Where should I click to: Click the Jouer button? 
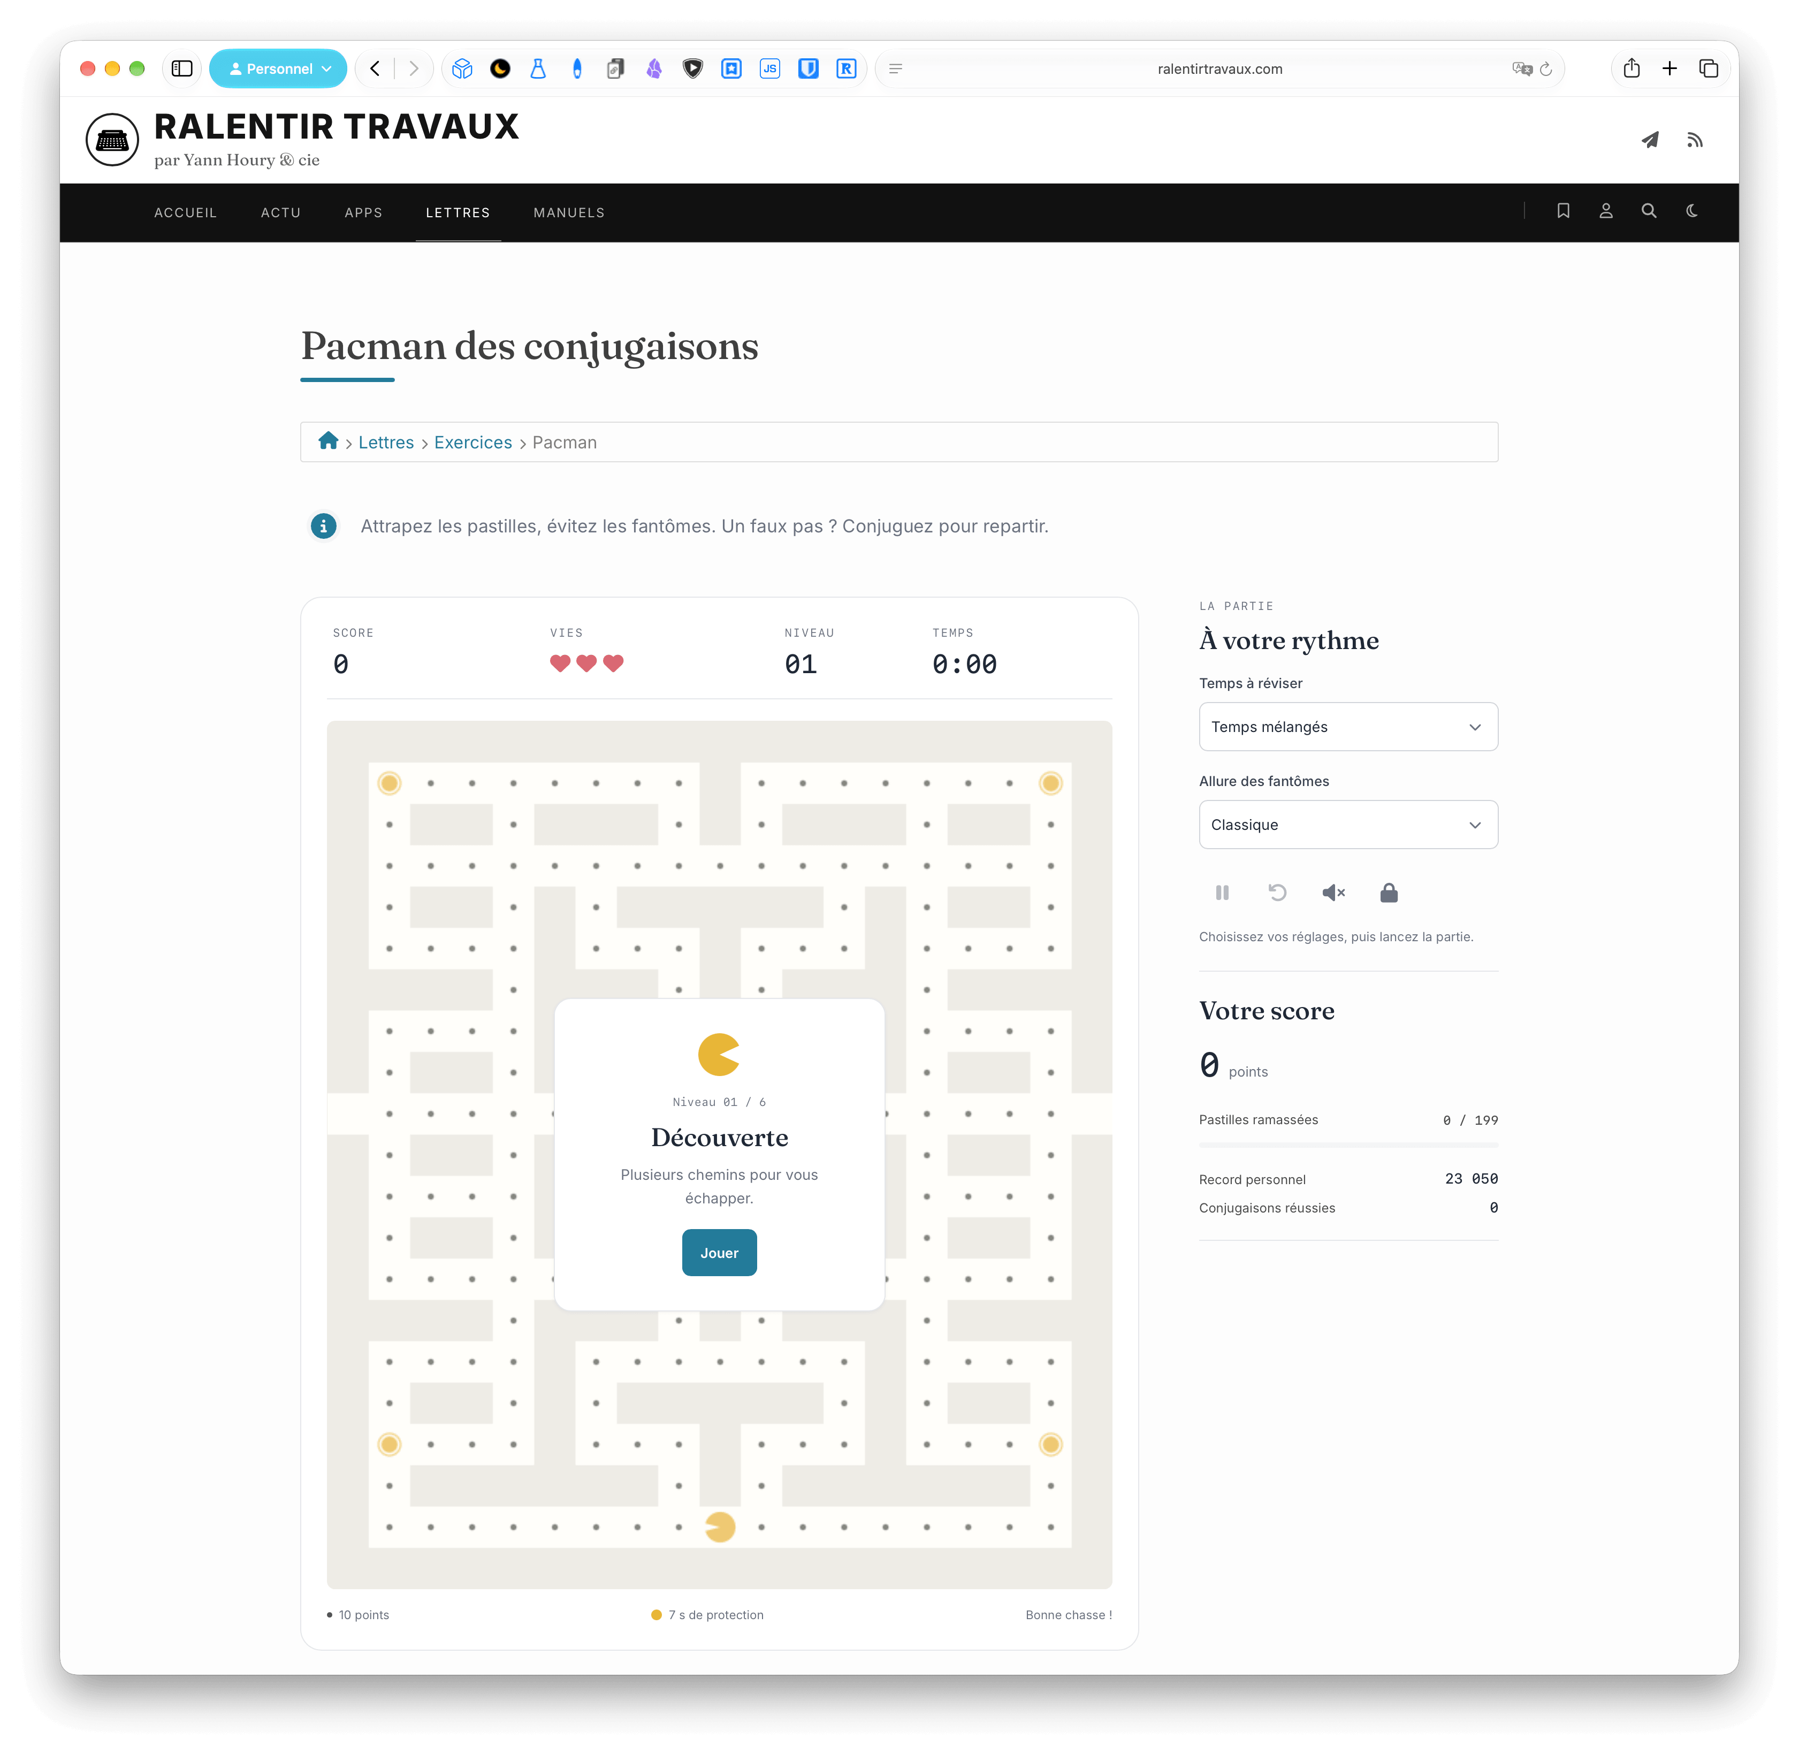[x=719, y=1252]
